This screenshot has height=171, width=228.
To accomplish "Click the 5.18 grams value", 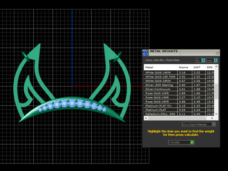I will 182,106.
